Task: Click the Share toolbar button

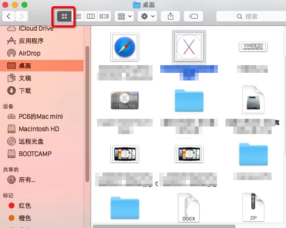Action: (170, 16)
